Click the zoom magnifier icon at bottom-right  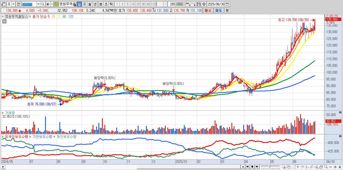tap(326, 167)
